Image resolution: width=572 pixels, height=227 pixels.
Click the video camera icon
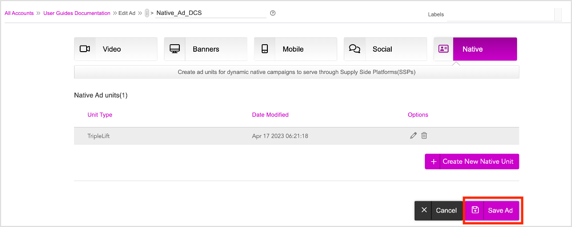85,49
